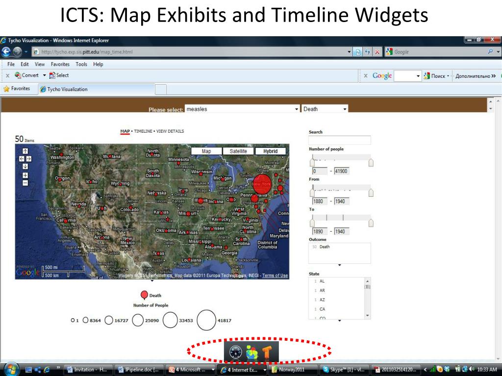Show hidden system tray icons arrow
This screenshot has height=376, width=502.
[x=425, y=370]
